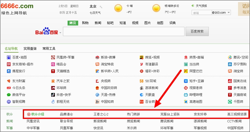The width and height of the screenshot is (250, 132).
Task: Open the Tmall Select icon
Action: point(53,71)
